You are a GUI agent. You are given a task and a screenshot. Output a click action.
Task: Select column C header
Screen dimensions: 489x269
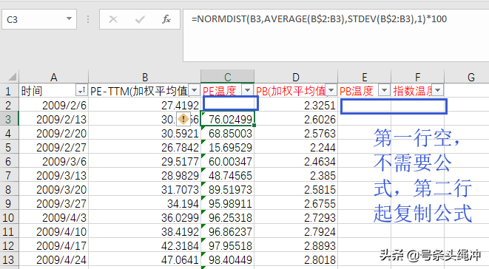(228, 77)
